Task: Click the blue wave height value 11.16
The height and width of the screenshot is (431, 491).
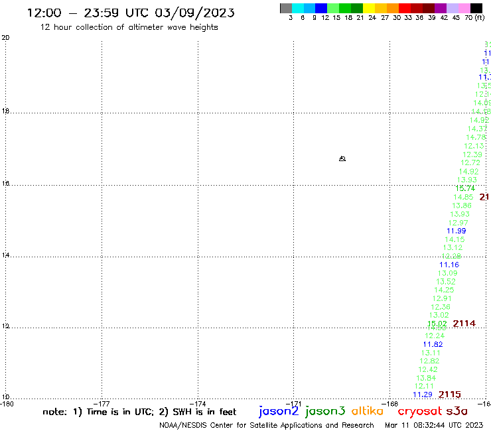Action: coord(449,265)
